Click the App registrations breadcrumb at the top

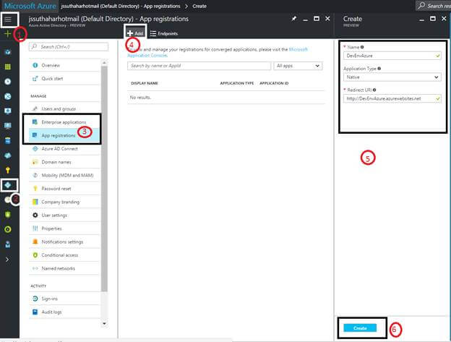(x=121, y=6)
